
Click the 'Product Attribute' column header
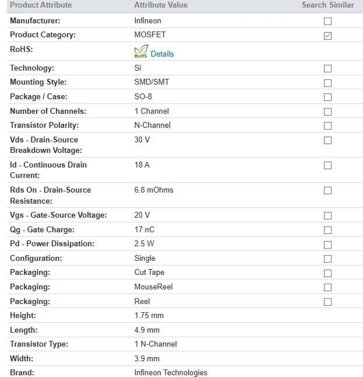(41, 5)
